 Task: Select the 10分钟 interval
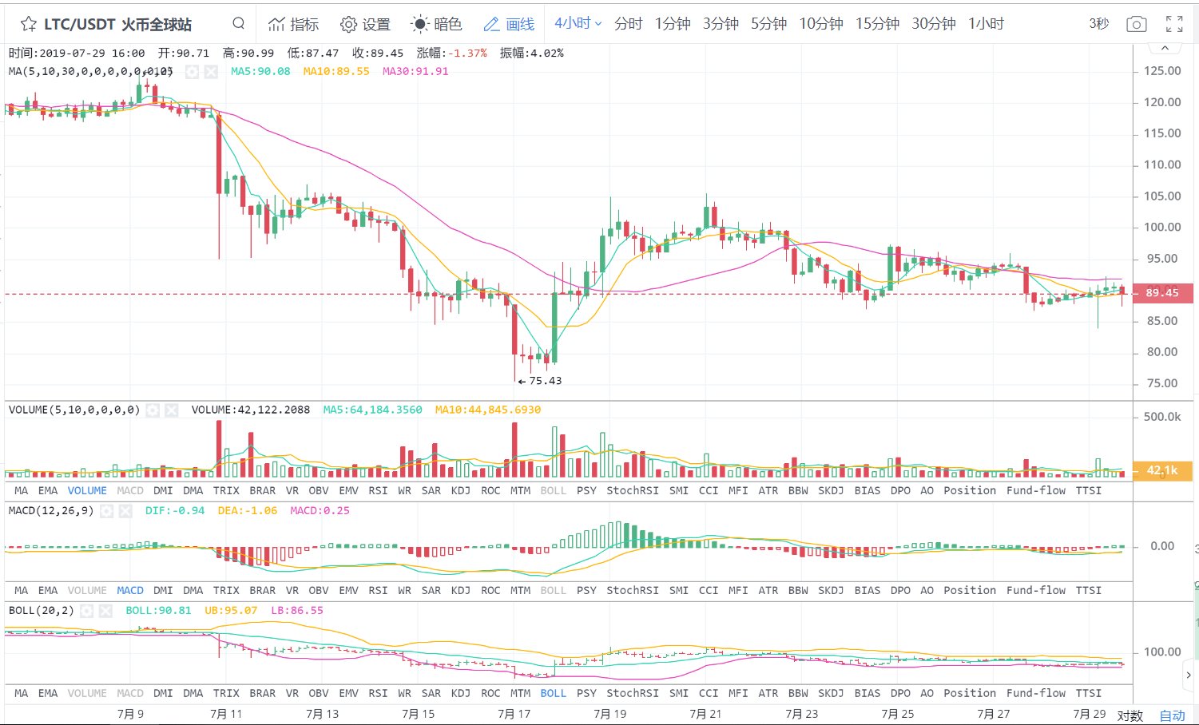pos(821,24)
